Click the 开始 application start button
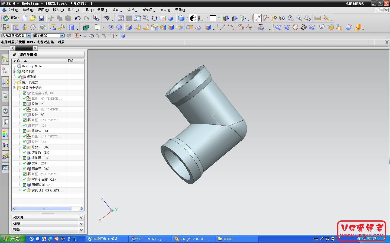The height and width of the screenshot is (243, 390). coord(11,18)
